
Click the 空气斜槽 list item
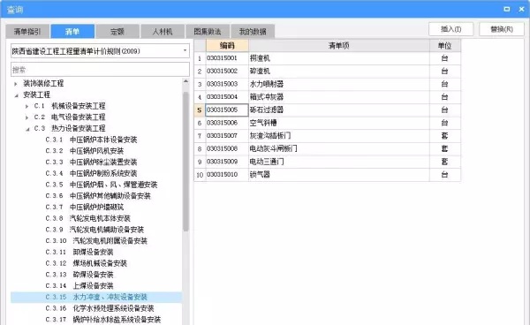pos(339,123)
